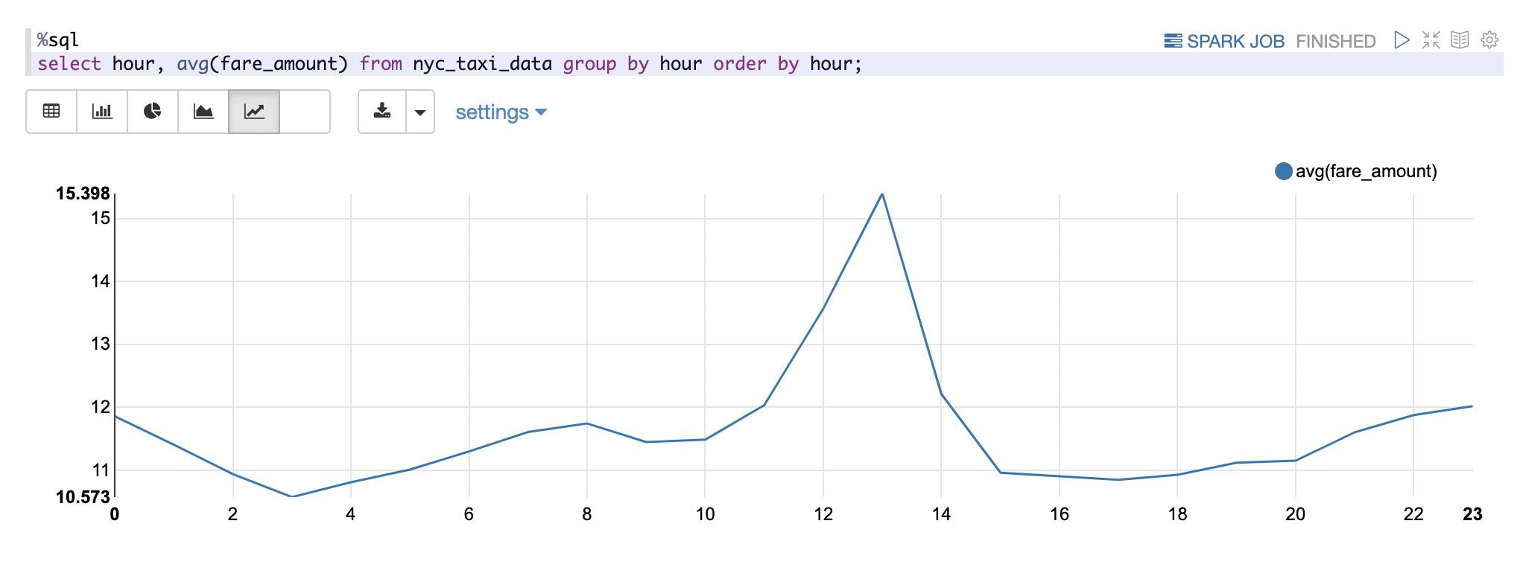Click the line peak at hour 13

(x=882, y=194)
